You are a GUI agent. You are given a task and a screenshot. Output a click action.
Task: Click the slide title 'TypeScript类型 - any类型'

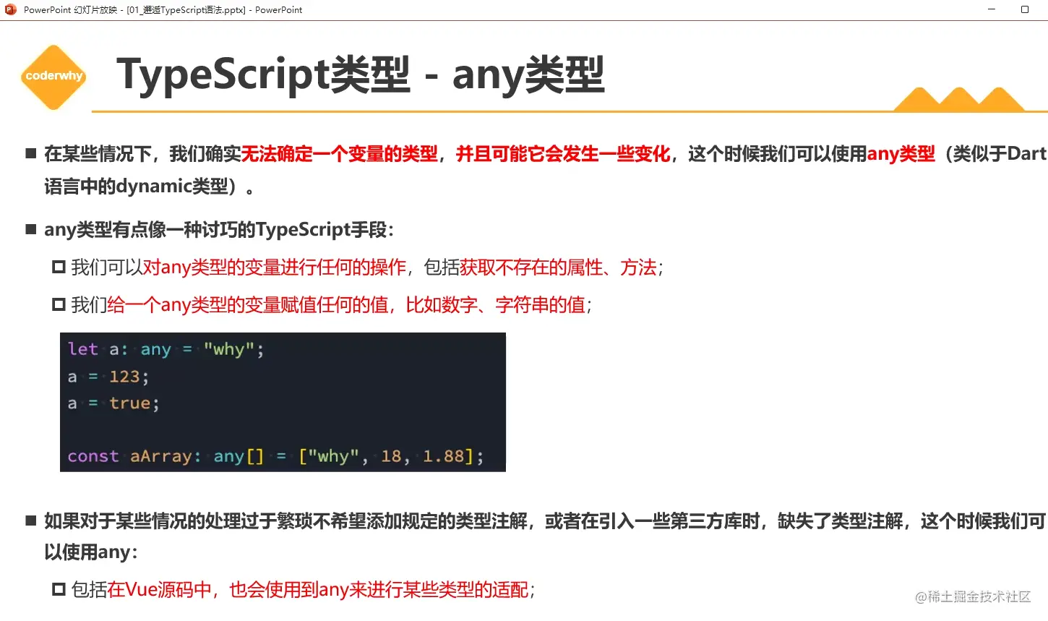click(360, 74)
